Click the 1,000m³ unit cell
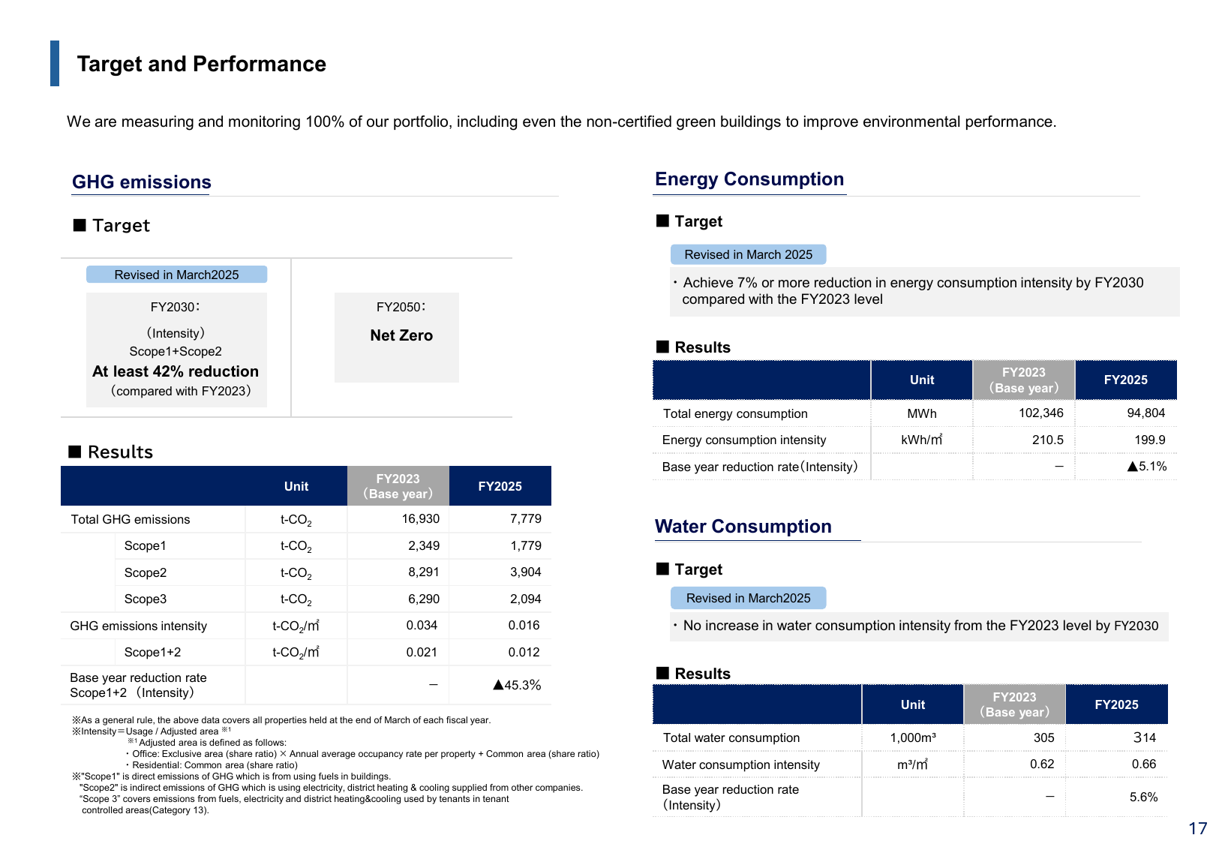The image size is (1219, 844). pos(913,738)
